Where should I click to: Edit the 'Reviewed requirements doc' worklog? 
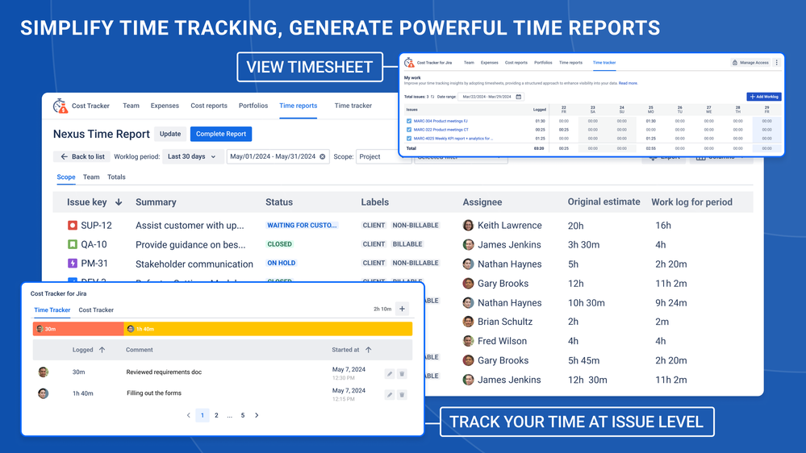[390, 374]
